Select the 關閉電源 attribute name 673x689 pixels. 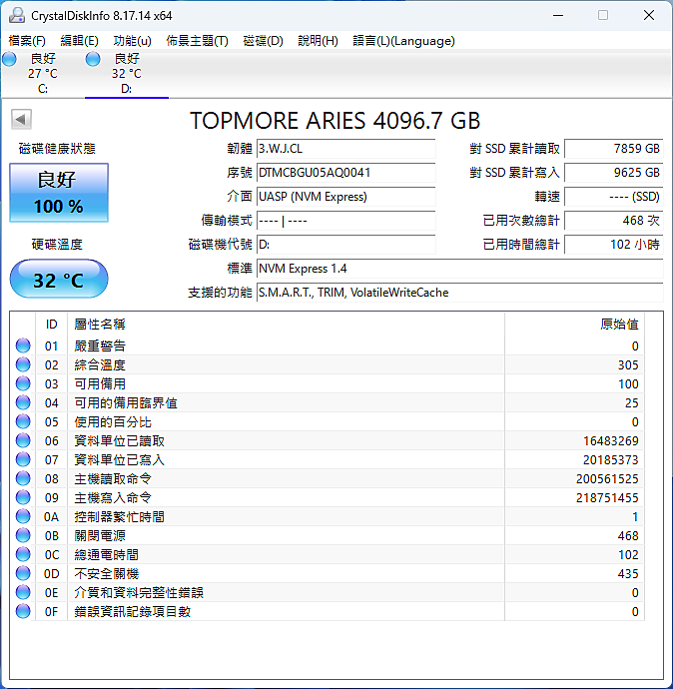(100, 535)
